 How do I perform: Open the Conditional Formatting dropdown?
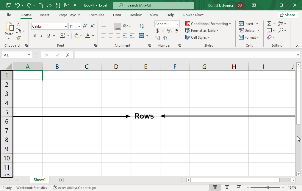(x=208, y=24)
